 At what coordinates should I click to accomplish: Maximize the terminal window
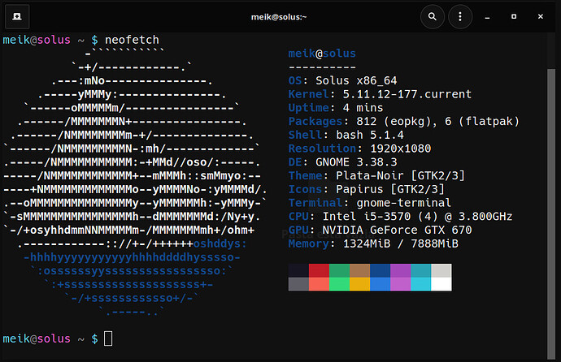click(514, 16)
